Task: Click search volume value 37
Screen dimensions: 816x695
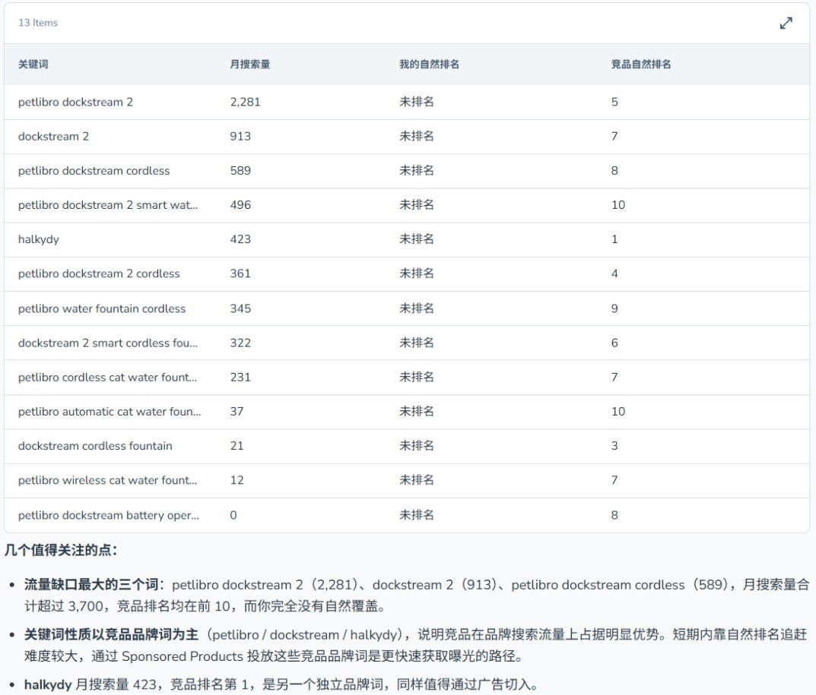Action: pyautogui.click(x=237, y=412)
